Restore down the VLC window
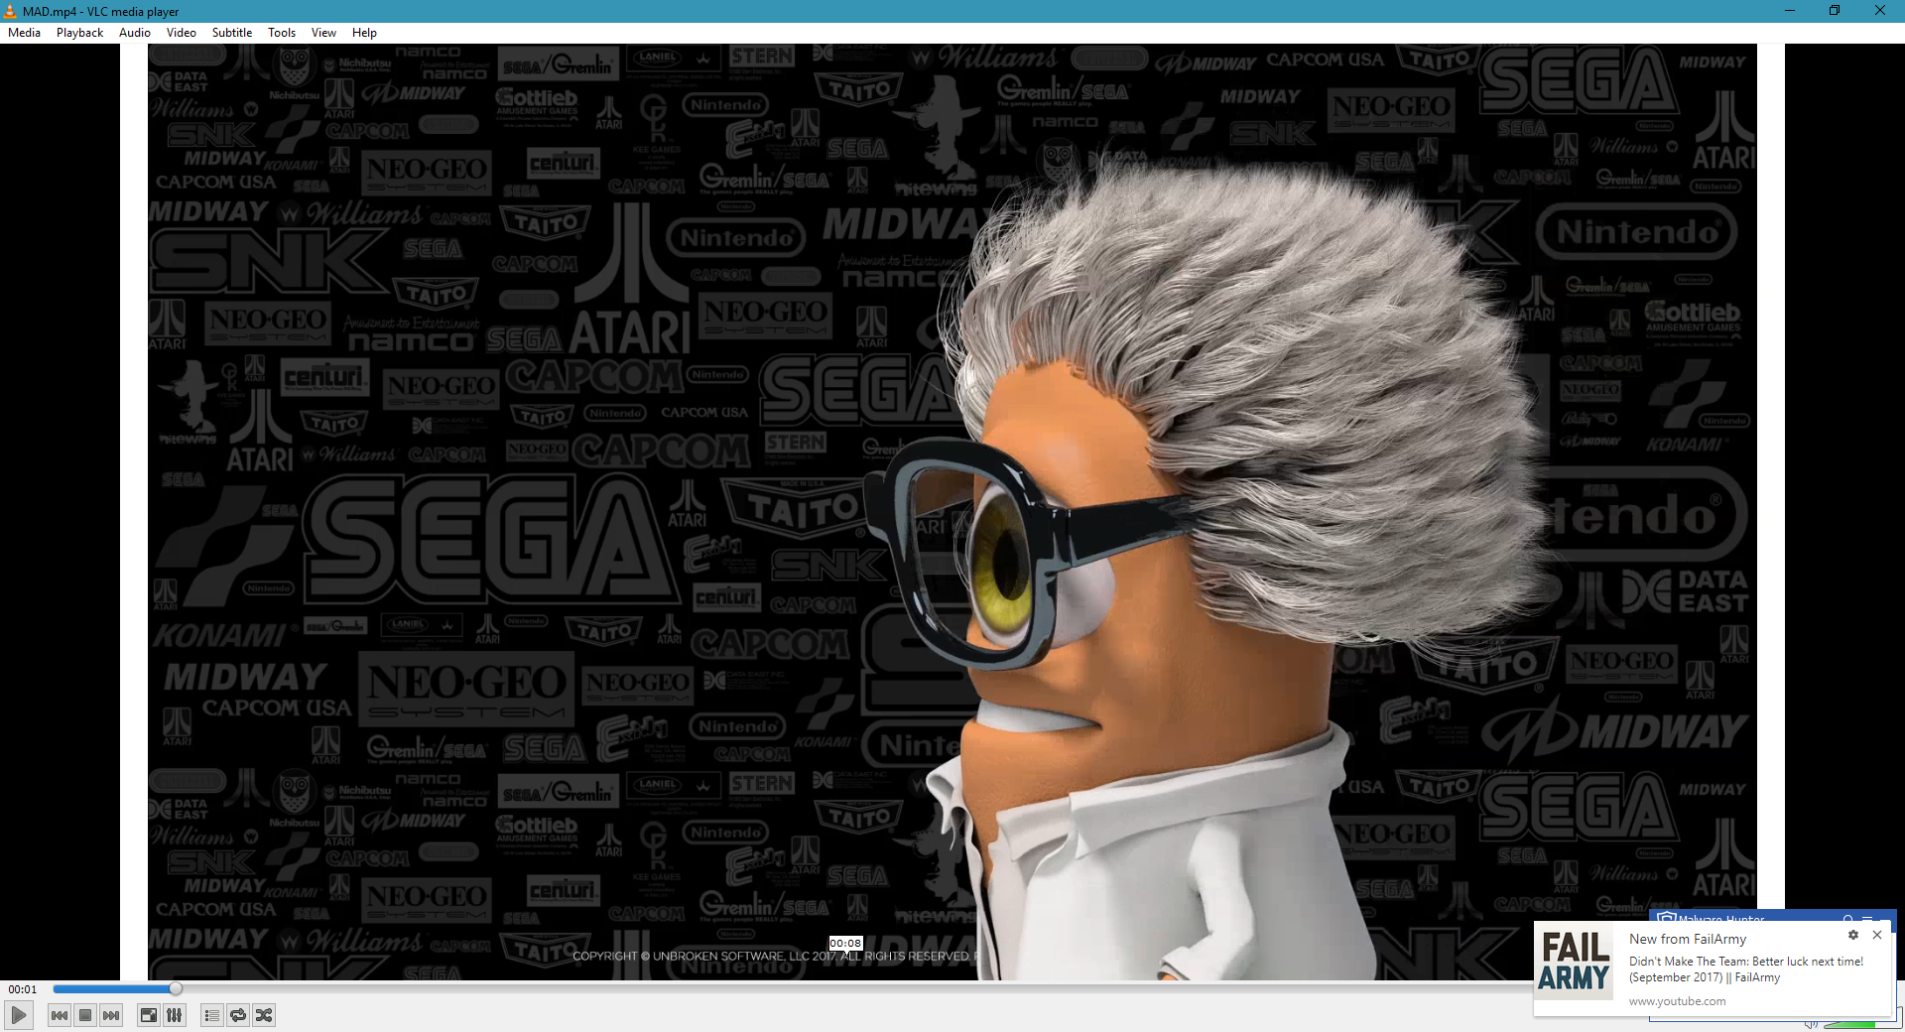 pyautogui.click(x=1835, y=11)
